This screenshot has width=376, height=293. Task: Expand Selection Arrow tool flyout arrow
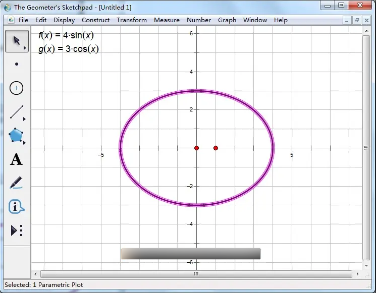(x=25, y=48)
